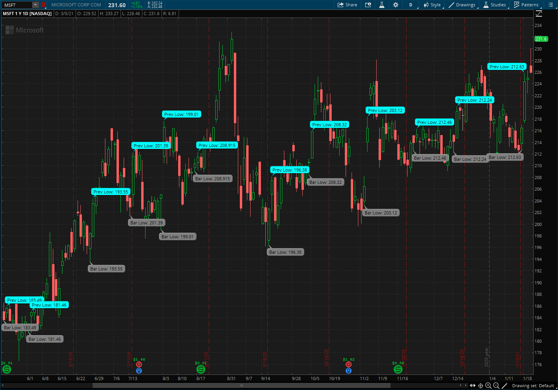Click the pan chart arrows icon

pos(472,386)
